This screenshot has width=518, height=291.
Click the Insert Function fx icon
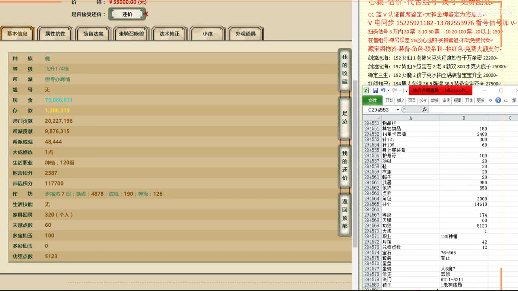[425, 110]
